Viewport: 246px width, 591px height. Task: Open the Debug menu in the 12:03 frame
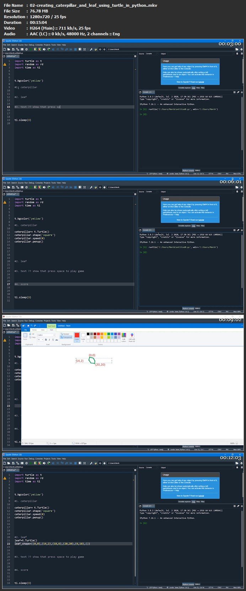click(x=32, y=459)
